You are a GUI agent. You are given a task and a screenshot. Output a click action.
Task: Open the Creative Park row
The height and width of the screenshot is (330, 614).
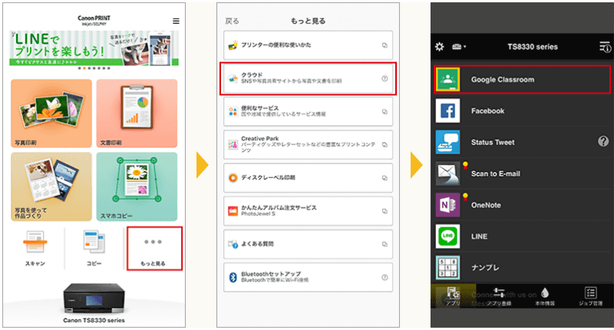click(x=309, y=144)
